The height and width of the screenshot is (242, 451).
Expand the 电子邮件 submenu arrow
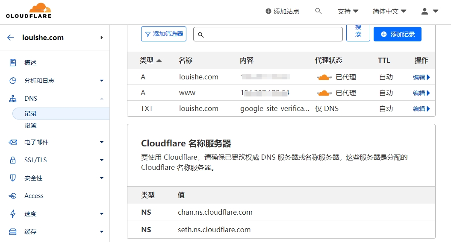[x=102, y=142]
